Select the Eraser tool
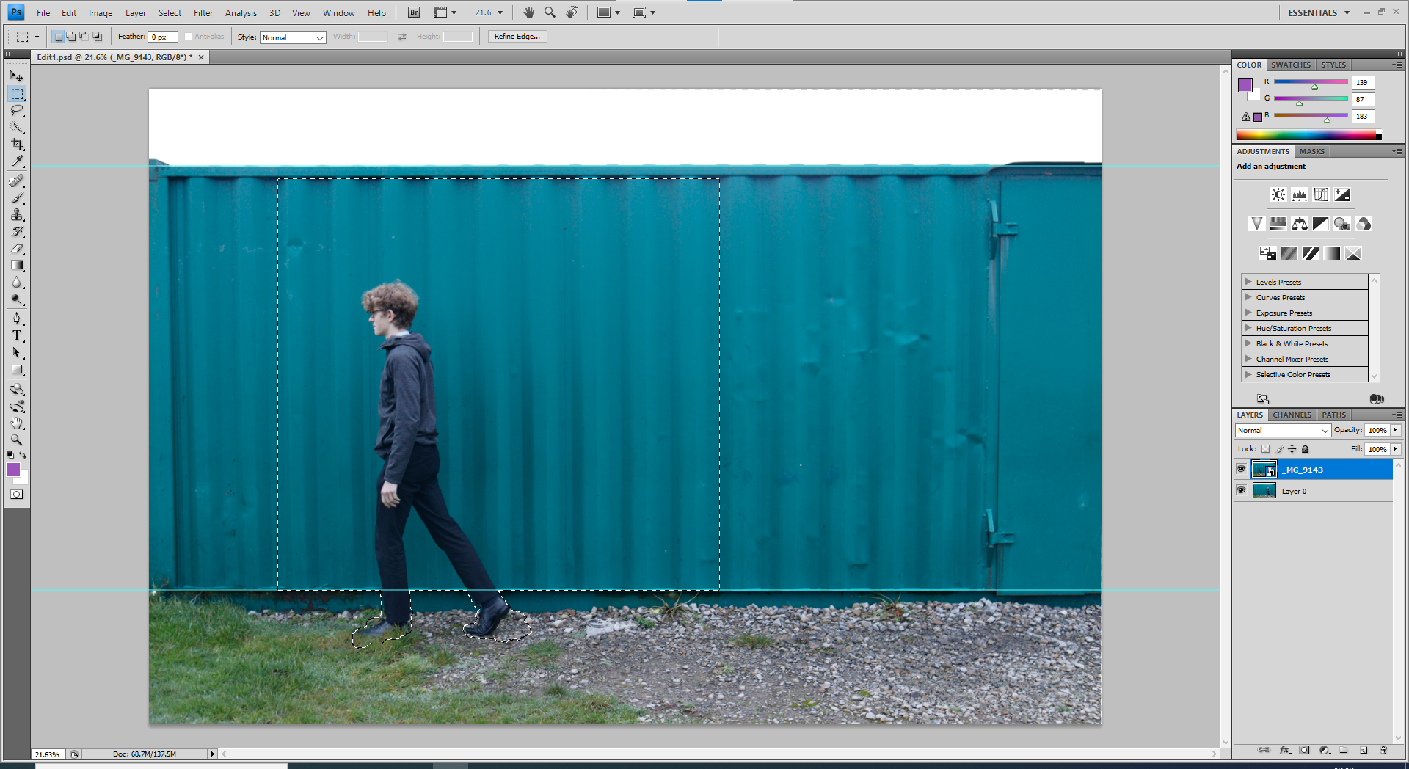The height and width of the screenshot is (769, 1409). [17, 249]
